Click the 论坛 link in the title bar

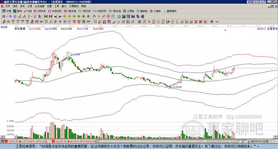(x=257, y=2)
